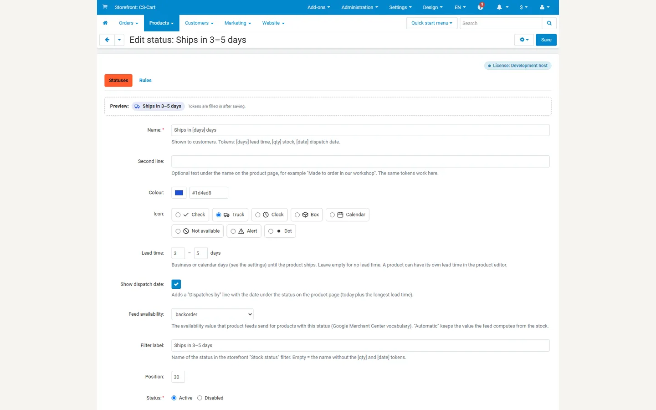Open the notifications bell menu

[x=502, y=7]
